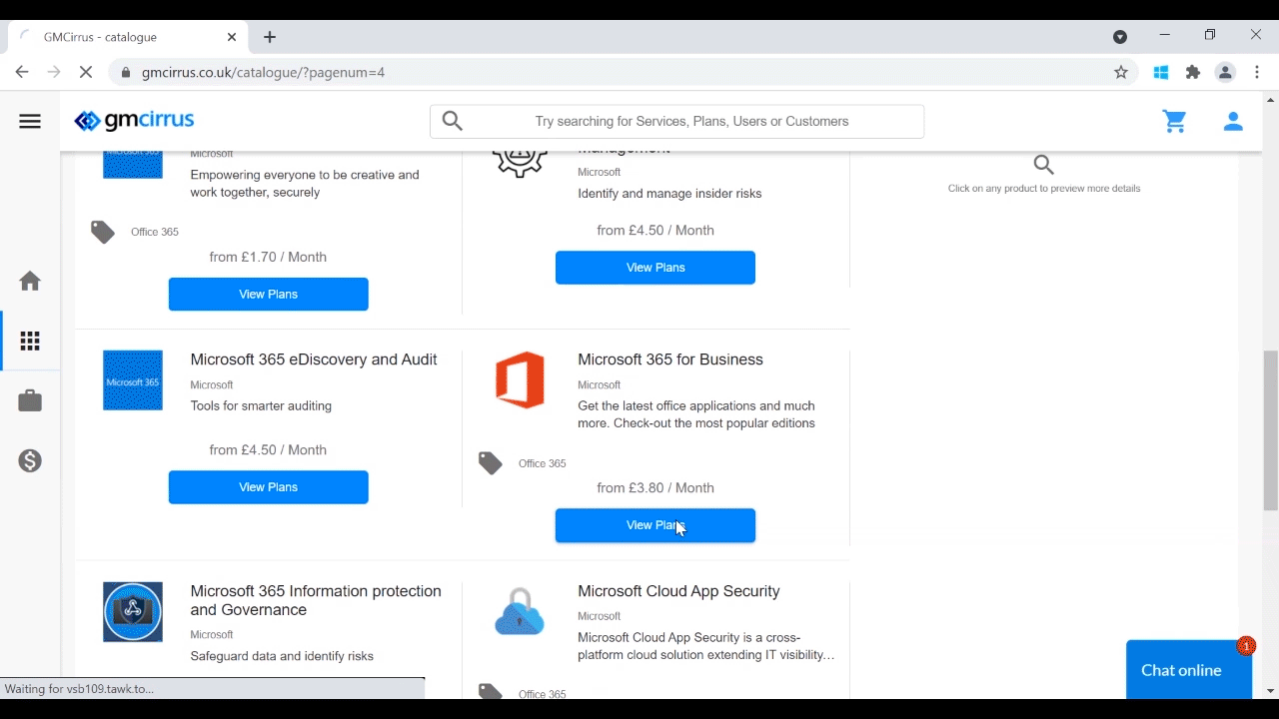Open the dollar billing sidebar icon
This screenshot has width=1279, height=719.
30,461
